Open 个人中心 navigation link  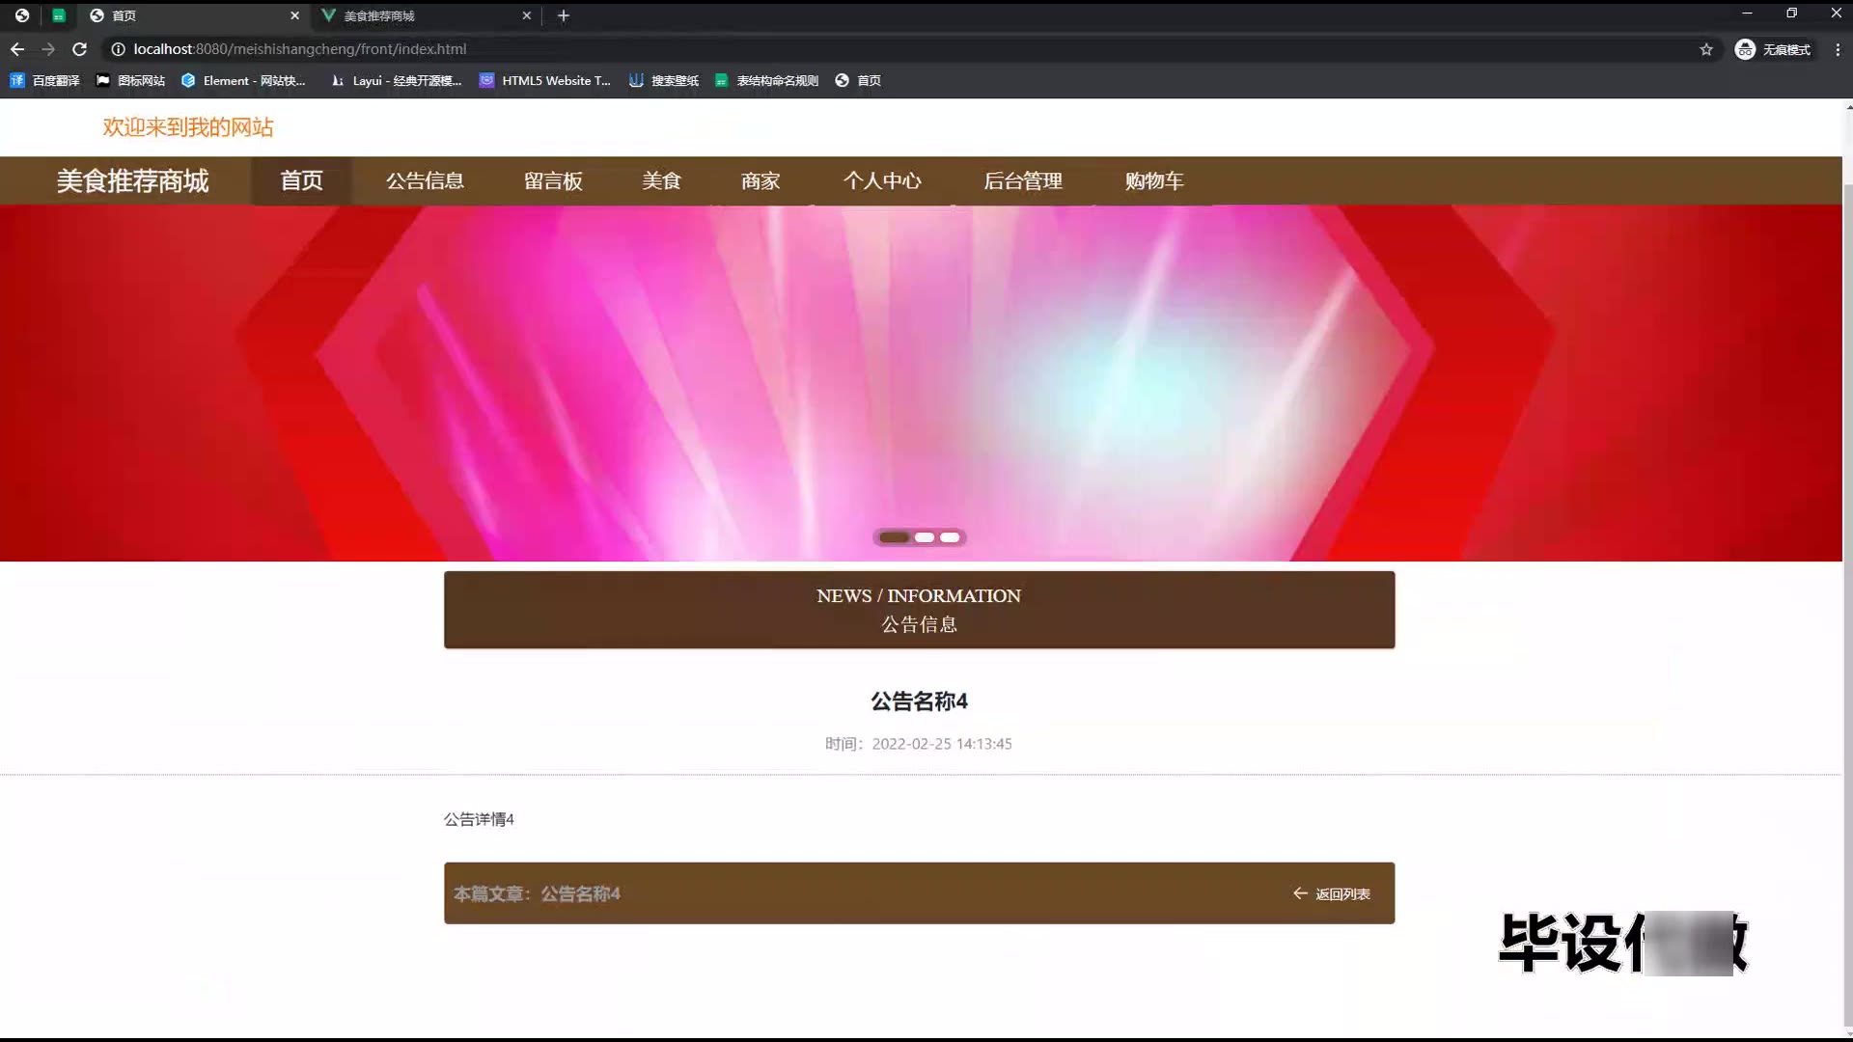882,181
